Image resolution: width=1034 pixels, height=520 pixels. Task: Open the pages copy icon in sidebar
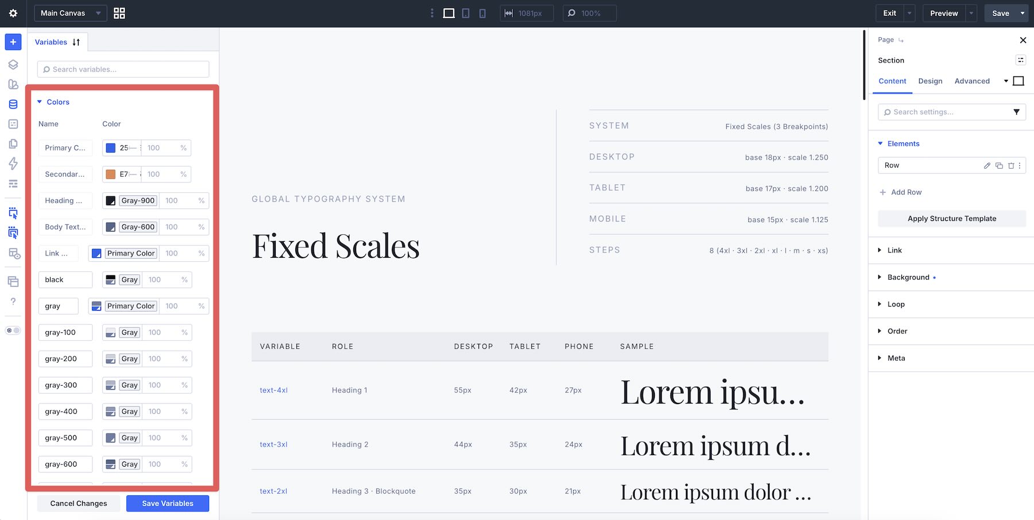coord(13,143)
